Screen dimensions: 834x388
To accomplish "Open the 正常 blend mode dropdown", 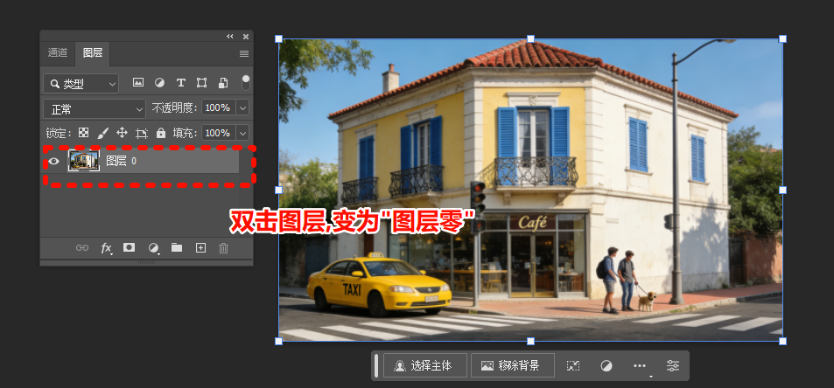I will click(95, 108).
